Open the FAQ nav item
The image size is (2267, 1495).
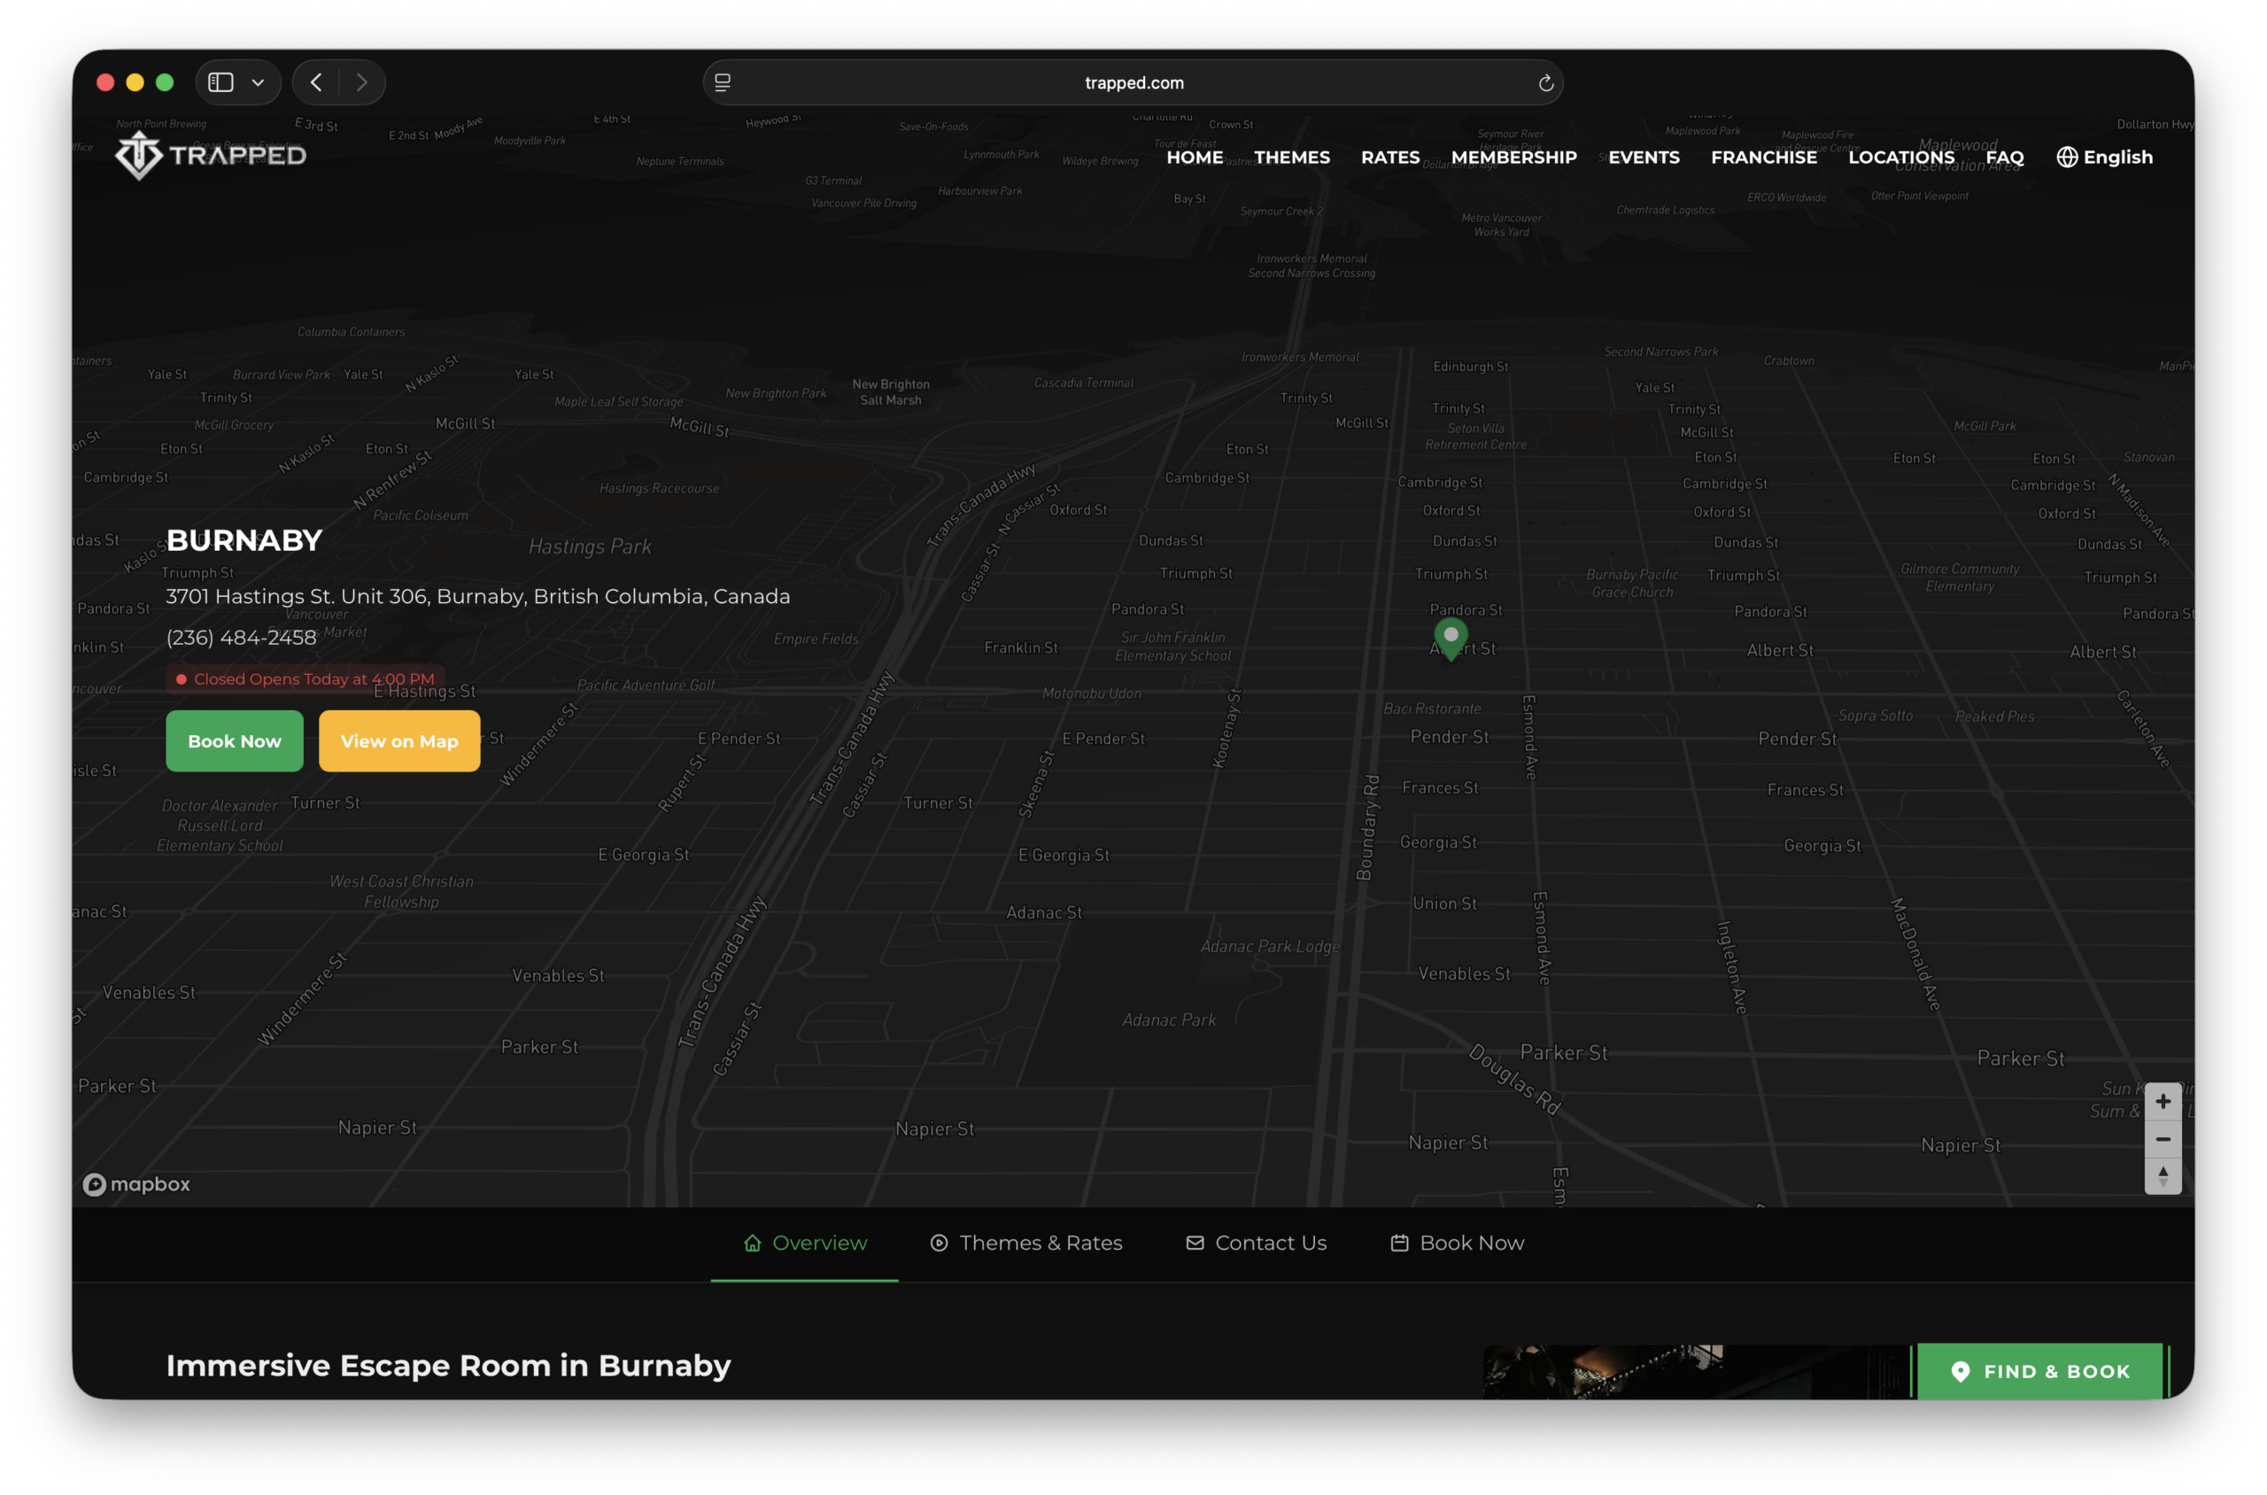pos(2004,158)
